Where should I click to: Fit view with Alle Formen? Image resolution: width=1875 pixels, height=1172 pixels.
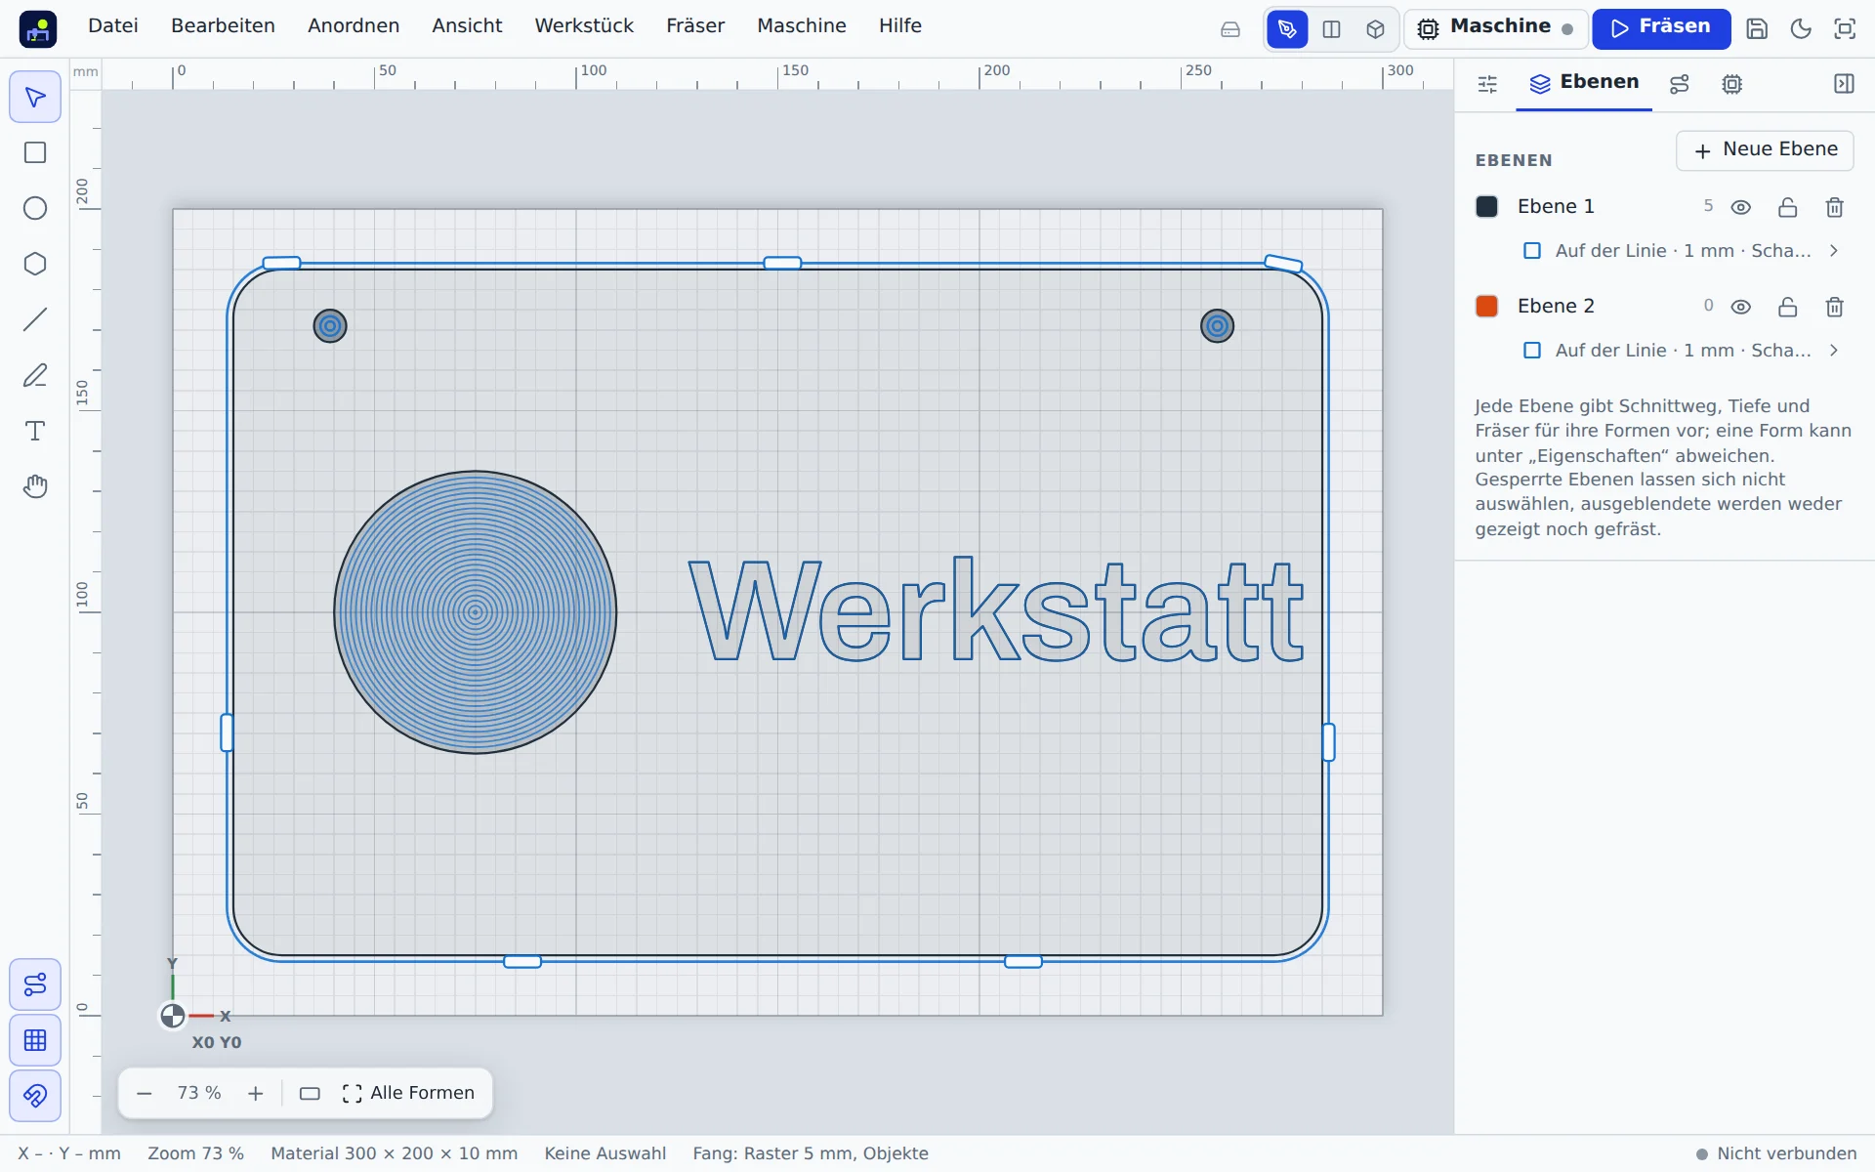coord(408,1093)
